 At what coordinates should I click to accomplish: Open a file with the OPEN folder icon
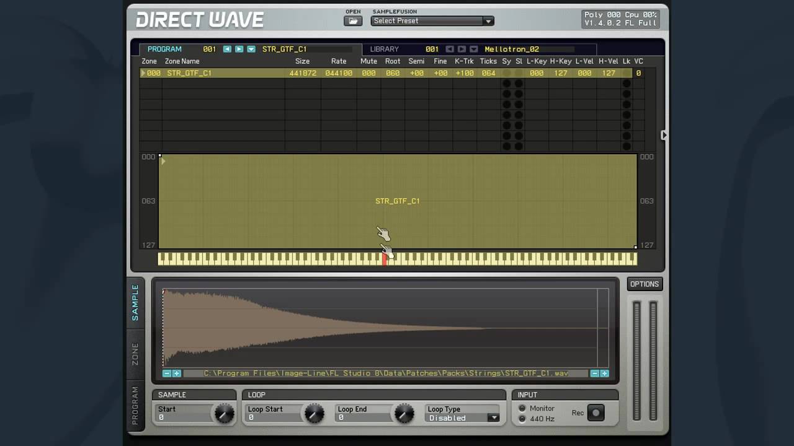click(353, 21)
